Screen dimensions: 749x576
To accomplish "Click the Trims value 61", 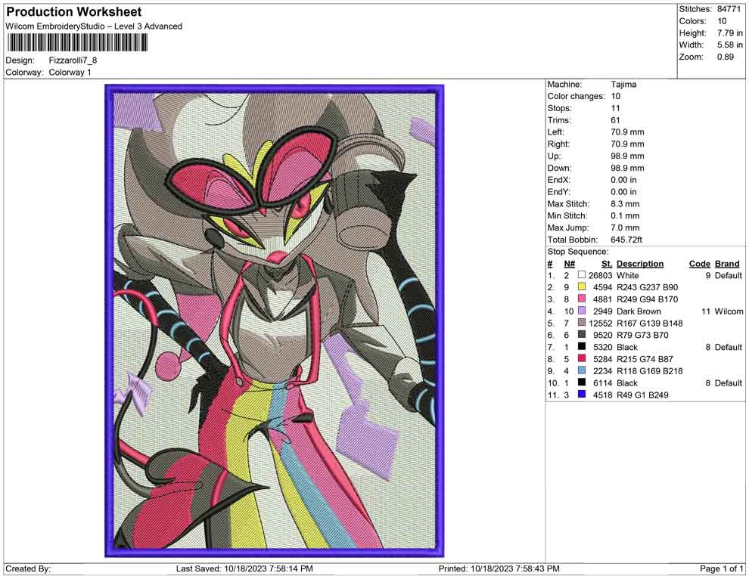I will [x=615, y=119].
